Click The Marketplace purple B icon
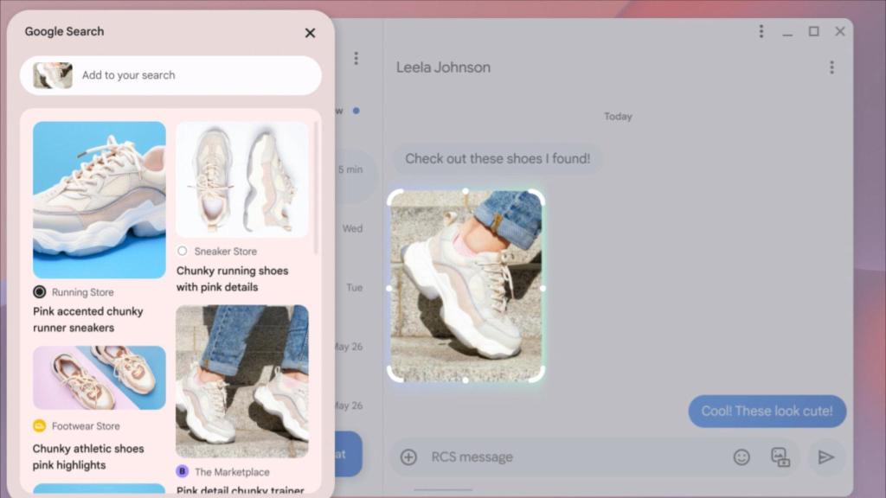Image resolution: width=886 pixels, height=498 pixels. pyautogui.click(x=183, y=471)
